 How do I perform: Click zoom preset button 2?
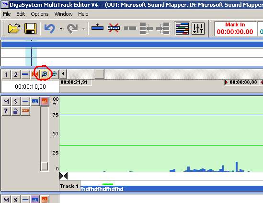(x=16, y=74)
